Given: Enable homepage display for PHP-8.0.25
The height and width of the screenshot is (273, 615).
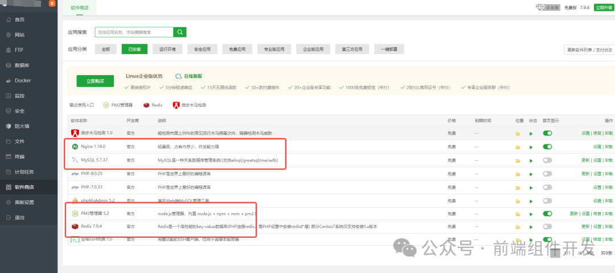Looking at the screenshot, I should pyautogui.click(x=547, y=173).
